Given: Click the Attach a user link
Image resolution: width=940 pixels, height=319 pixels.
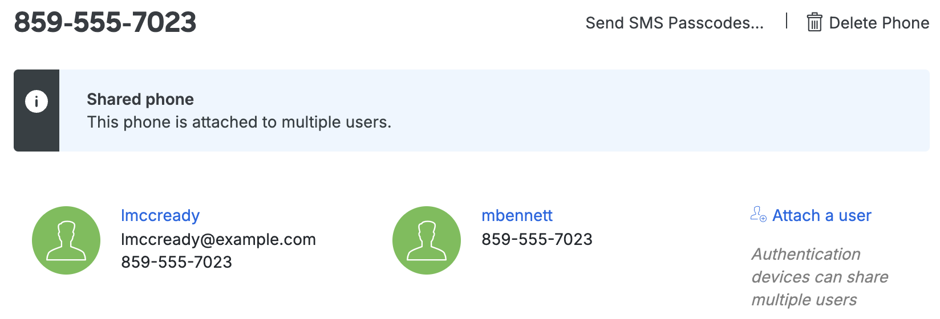Looking at the screenshot, I should pyautogui.click(x=821, y=215).
